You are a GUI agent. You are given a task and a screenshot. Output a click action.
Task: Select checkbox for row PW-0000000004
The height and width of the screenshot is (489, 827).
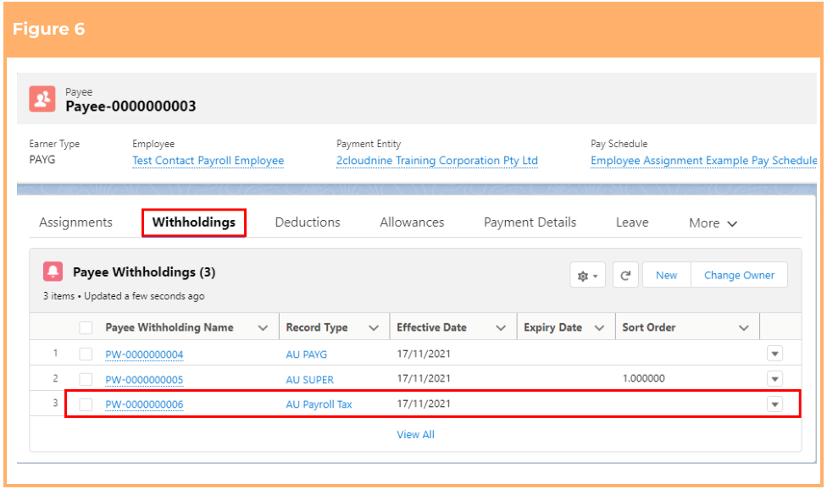pos(86,354)
